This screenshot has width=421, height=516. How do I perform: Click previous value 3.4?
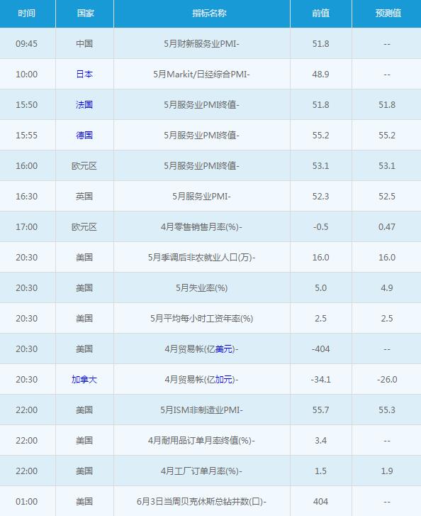click(321, 440)
